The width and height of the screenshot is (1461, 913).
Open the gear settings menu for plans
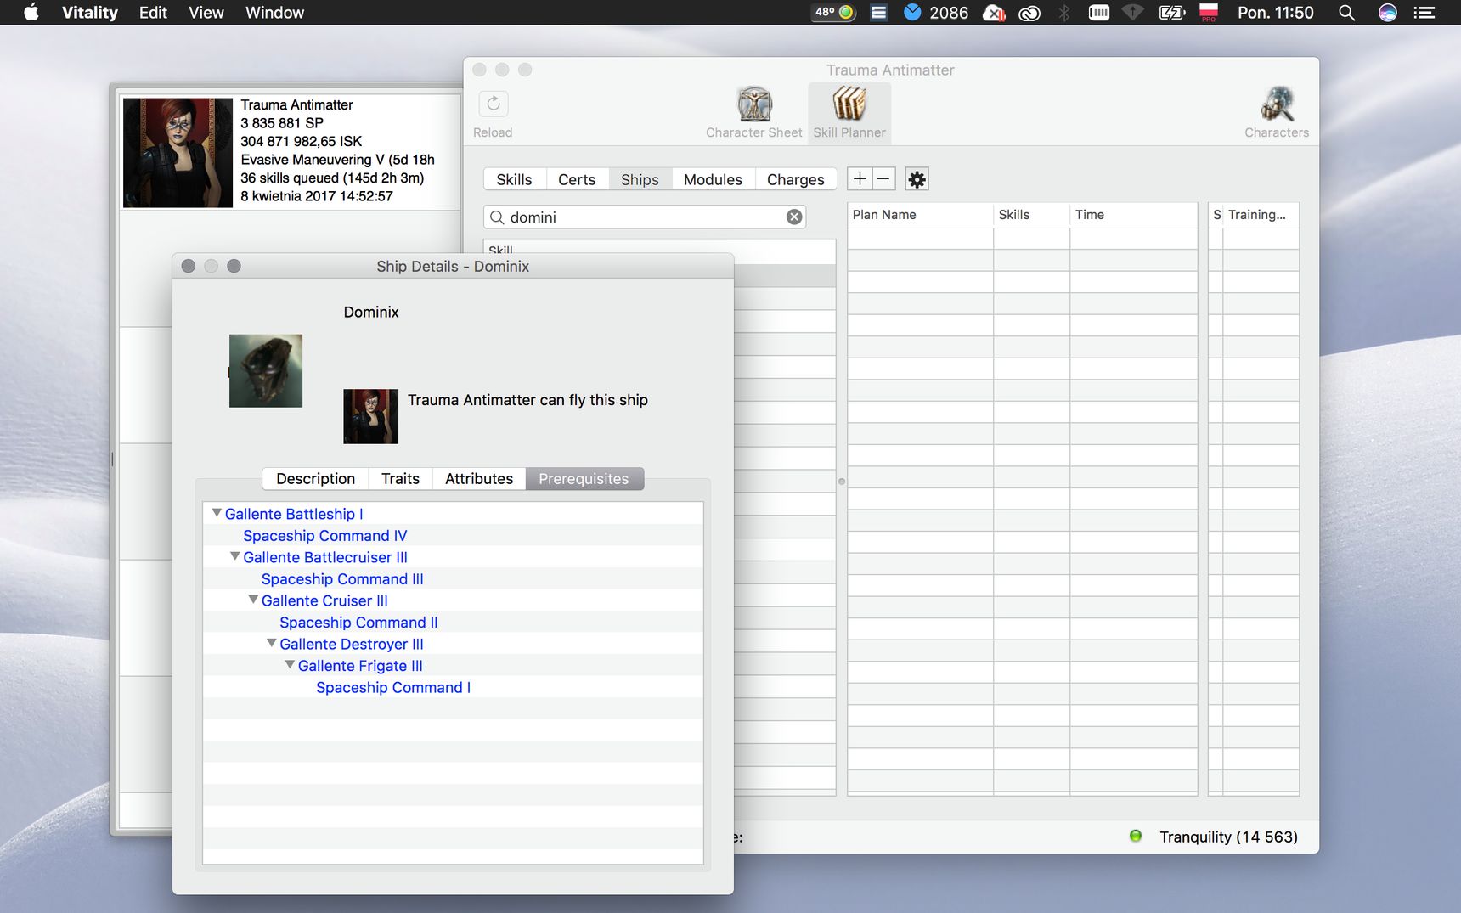pyautogui.click(x=917, y=179)
